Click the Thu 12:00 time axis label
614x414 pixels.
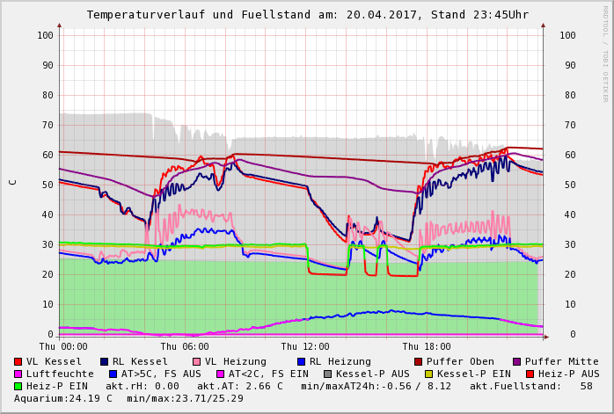tap(305, 346)
